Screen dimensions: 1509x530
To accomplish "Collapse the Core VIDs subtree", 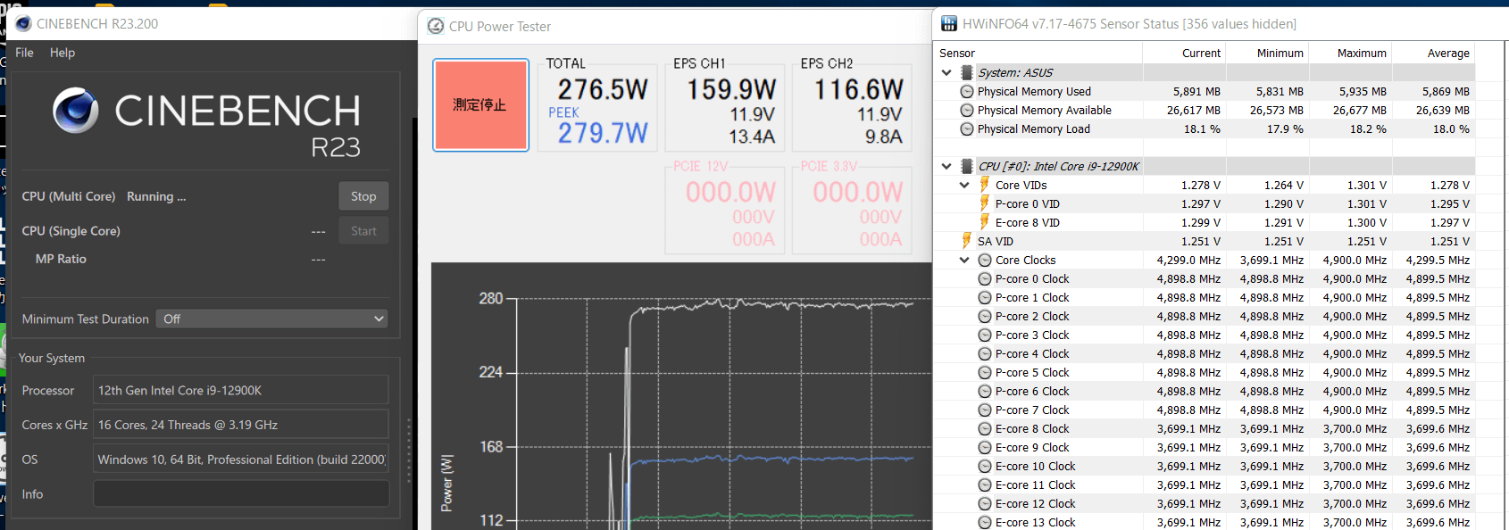I will [x=964, y=185].
